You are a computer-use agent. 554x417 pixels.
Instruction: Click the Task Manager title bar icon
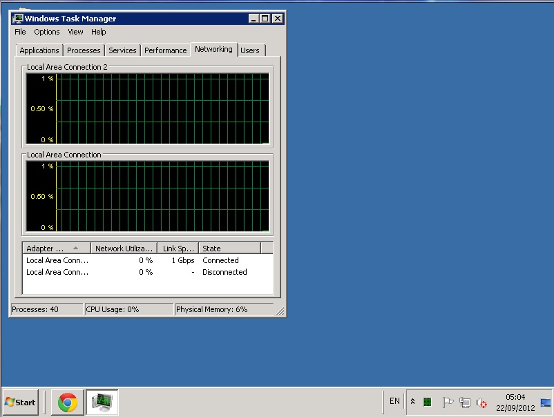[x=18, y=19]
